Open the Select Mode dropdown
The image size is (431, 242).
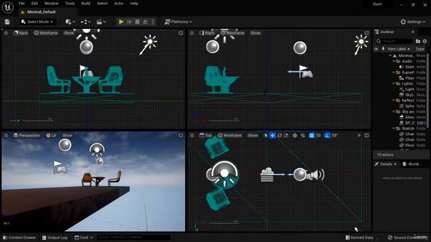(38, 22)
